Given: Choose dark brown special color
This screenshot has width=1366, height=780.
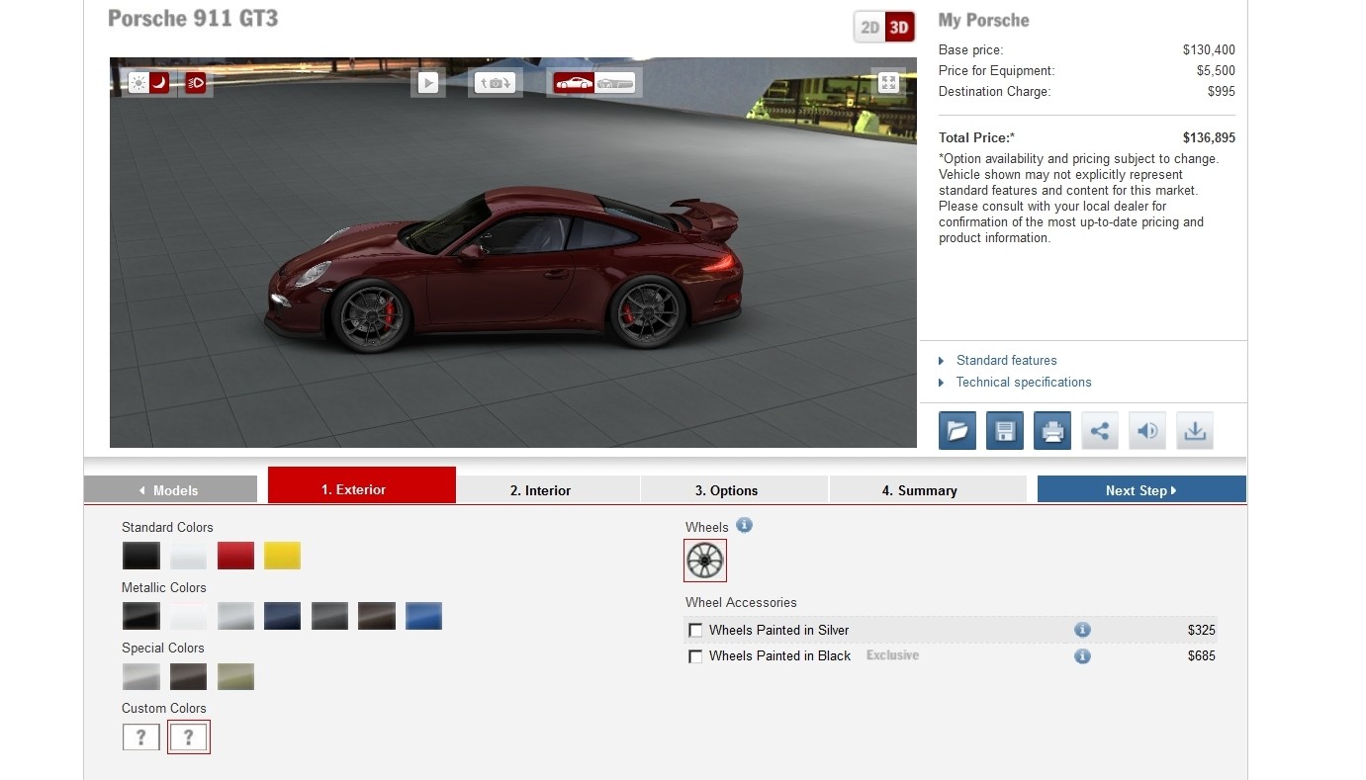Looking at the screenshot, I should [188, 676].
